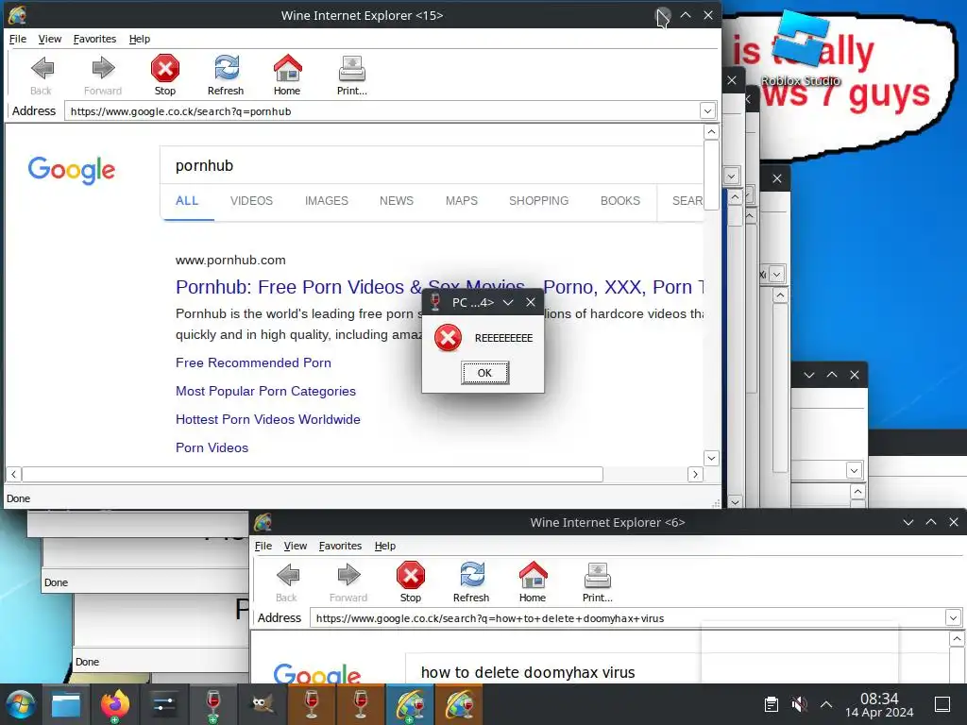Expand address dropdown in Internet Explorer <15>
Screen dimensions: 967x725
(707, 111)
